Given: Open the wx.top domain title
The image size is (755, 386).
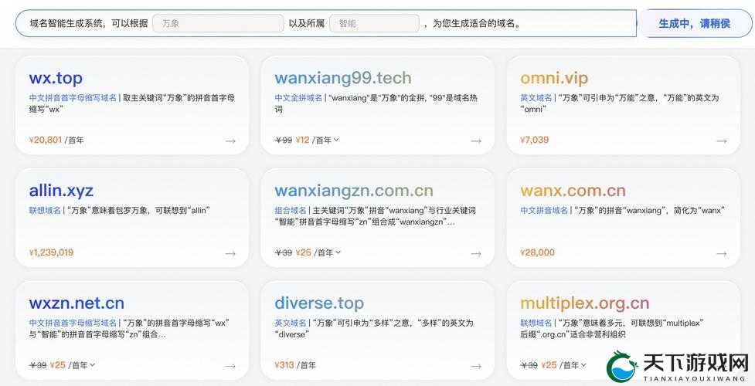Looking at the screenshot, I should point(56,78).
